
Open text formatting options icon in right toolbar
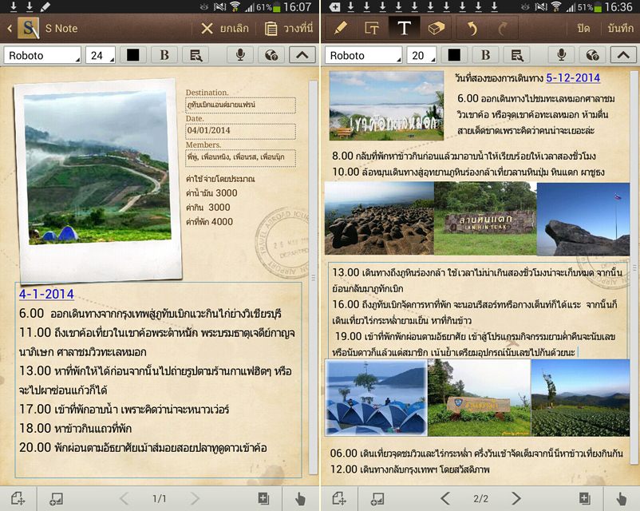[x=517, y=55]
